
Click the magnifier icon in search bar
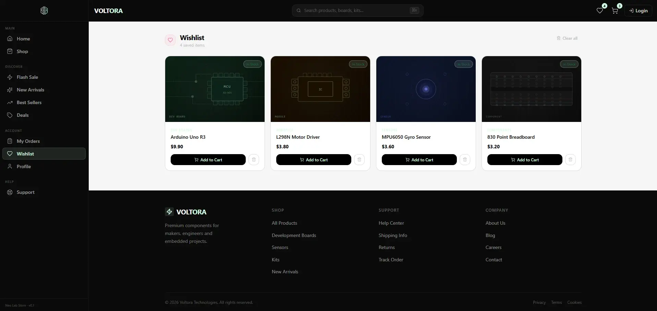click(299, 11)
